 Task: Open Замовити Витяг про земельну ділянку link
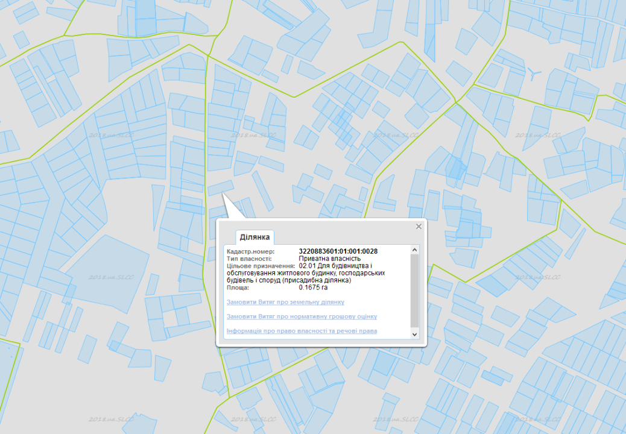[285, 302]
